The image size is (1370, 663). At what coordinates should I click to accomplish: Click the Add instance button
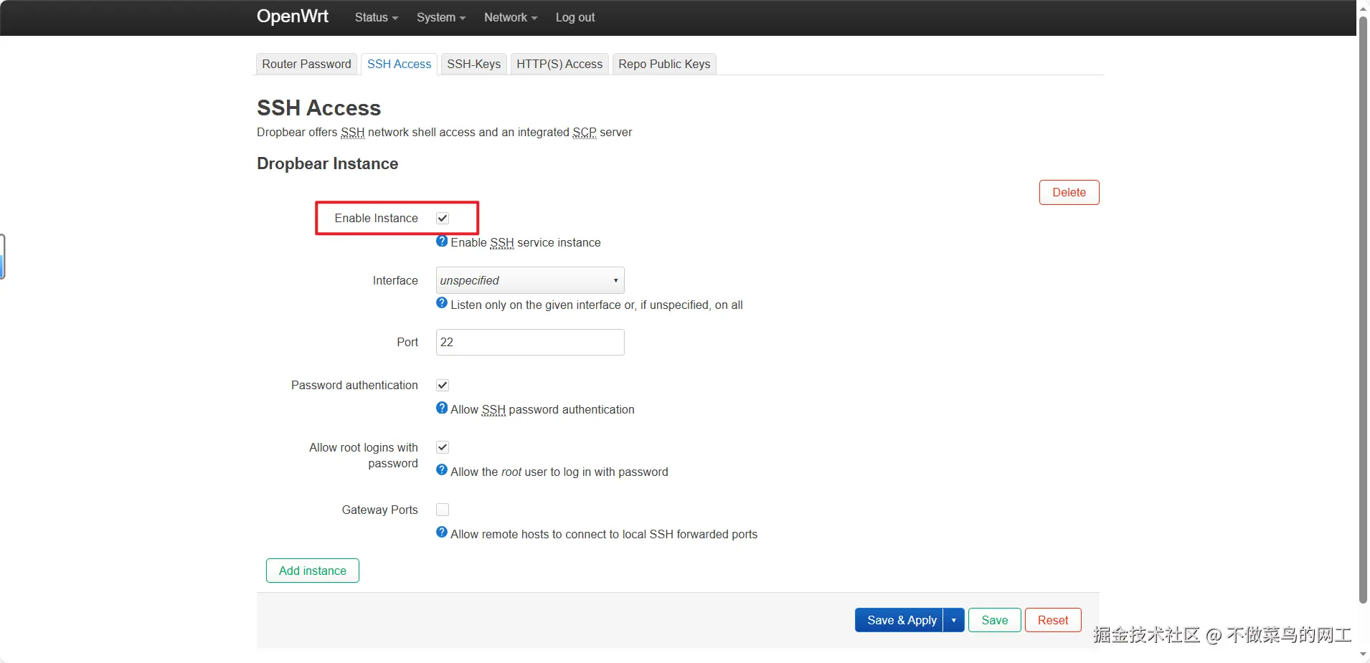pyautogui.click(x=313, y=571)
